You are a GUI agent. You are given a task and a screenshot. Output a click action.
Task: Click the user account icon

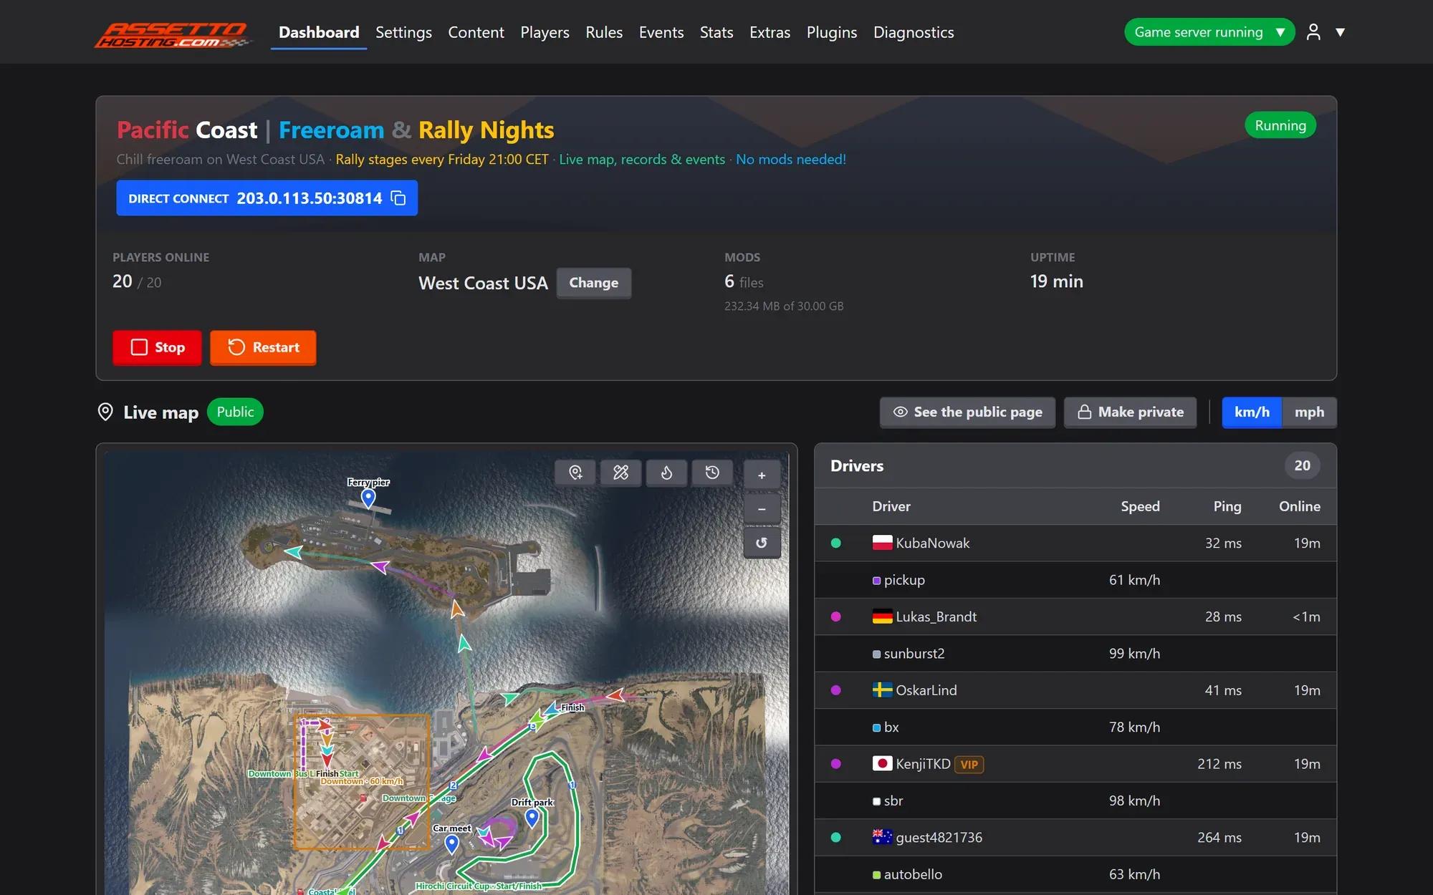tap(1313, 32)
